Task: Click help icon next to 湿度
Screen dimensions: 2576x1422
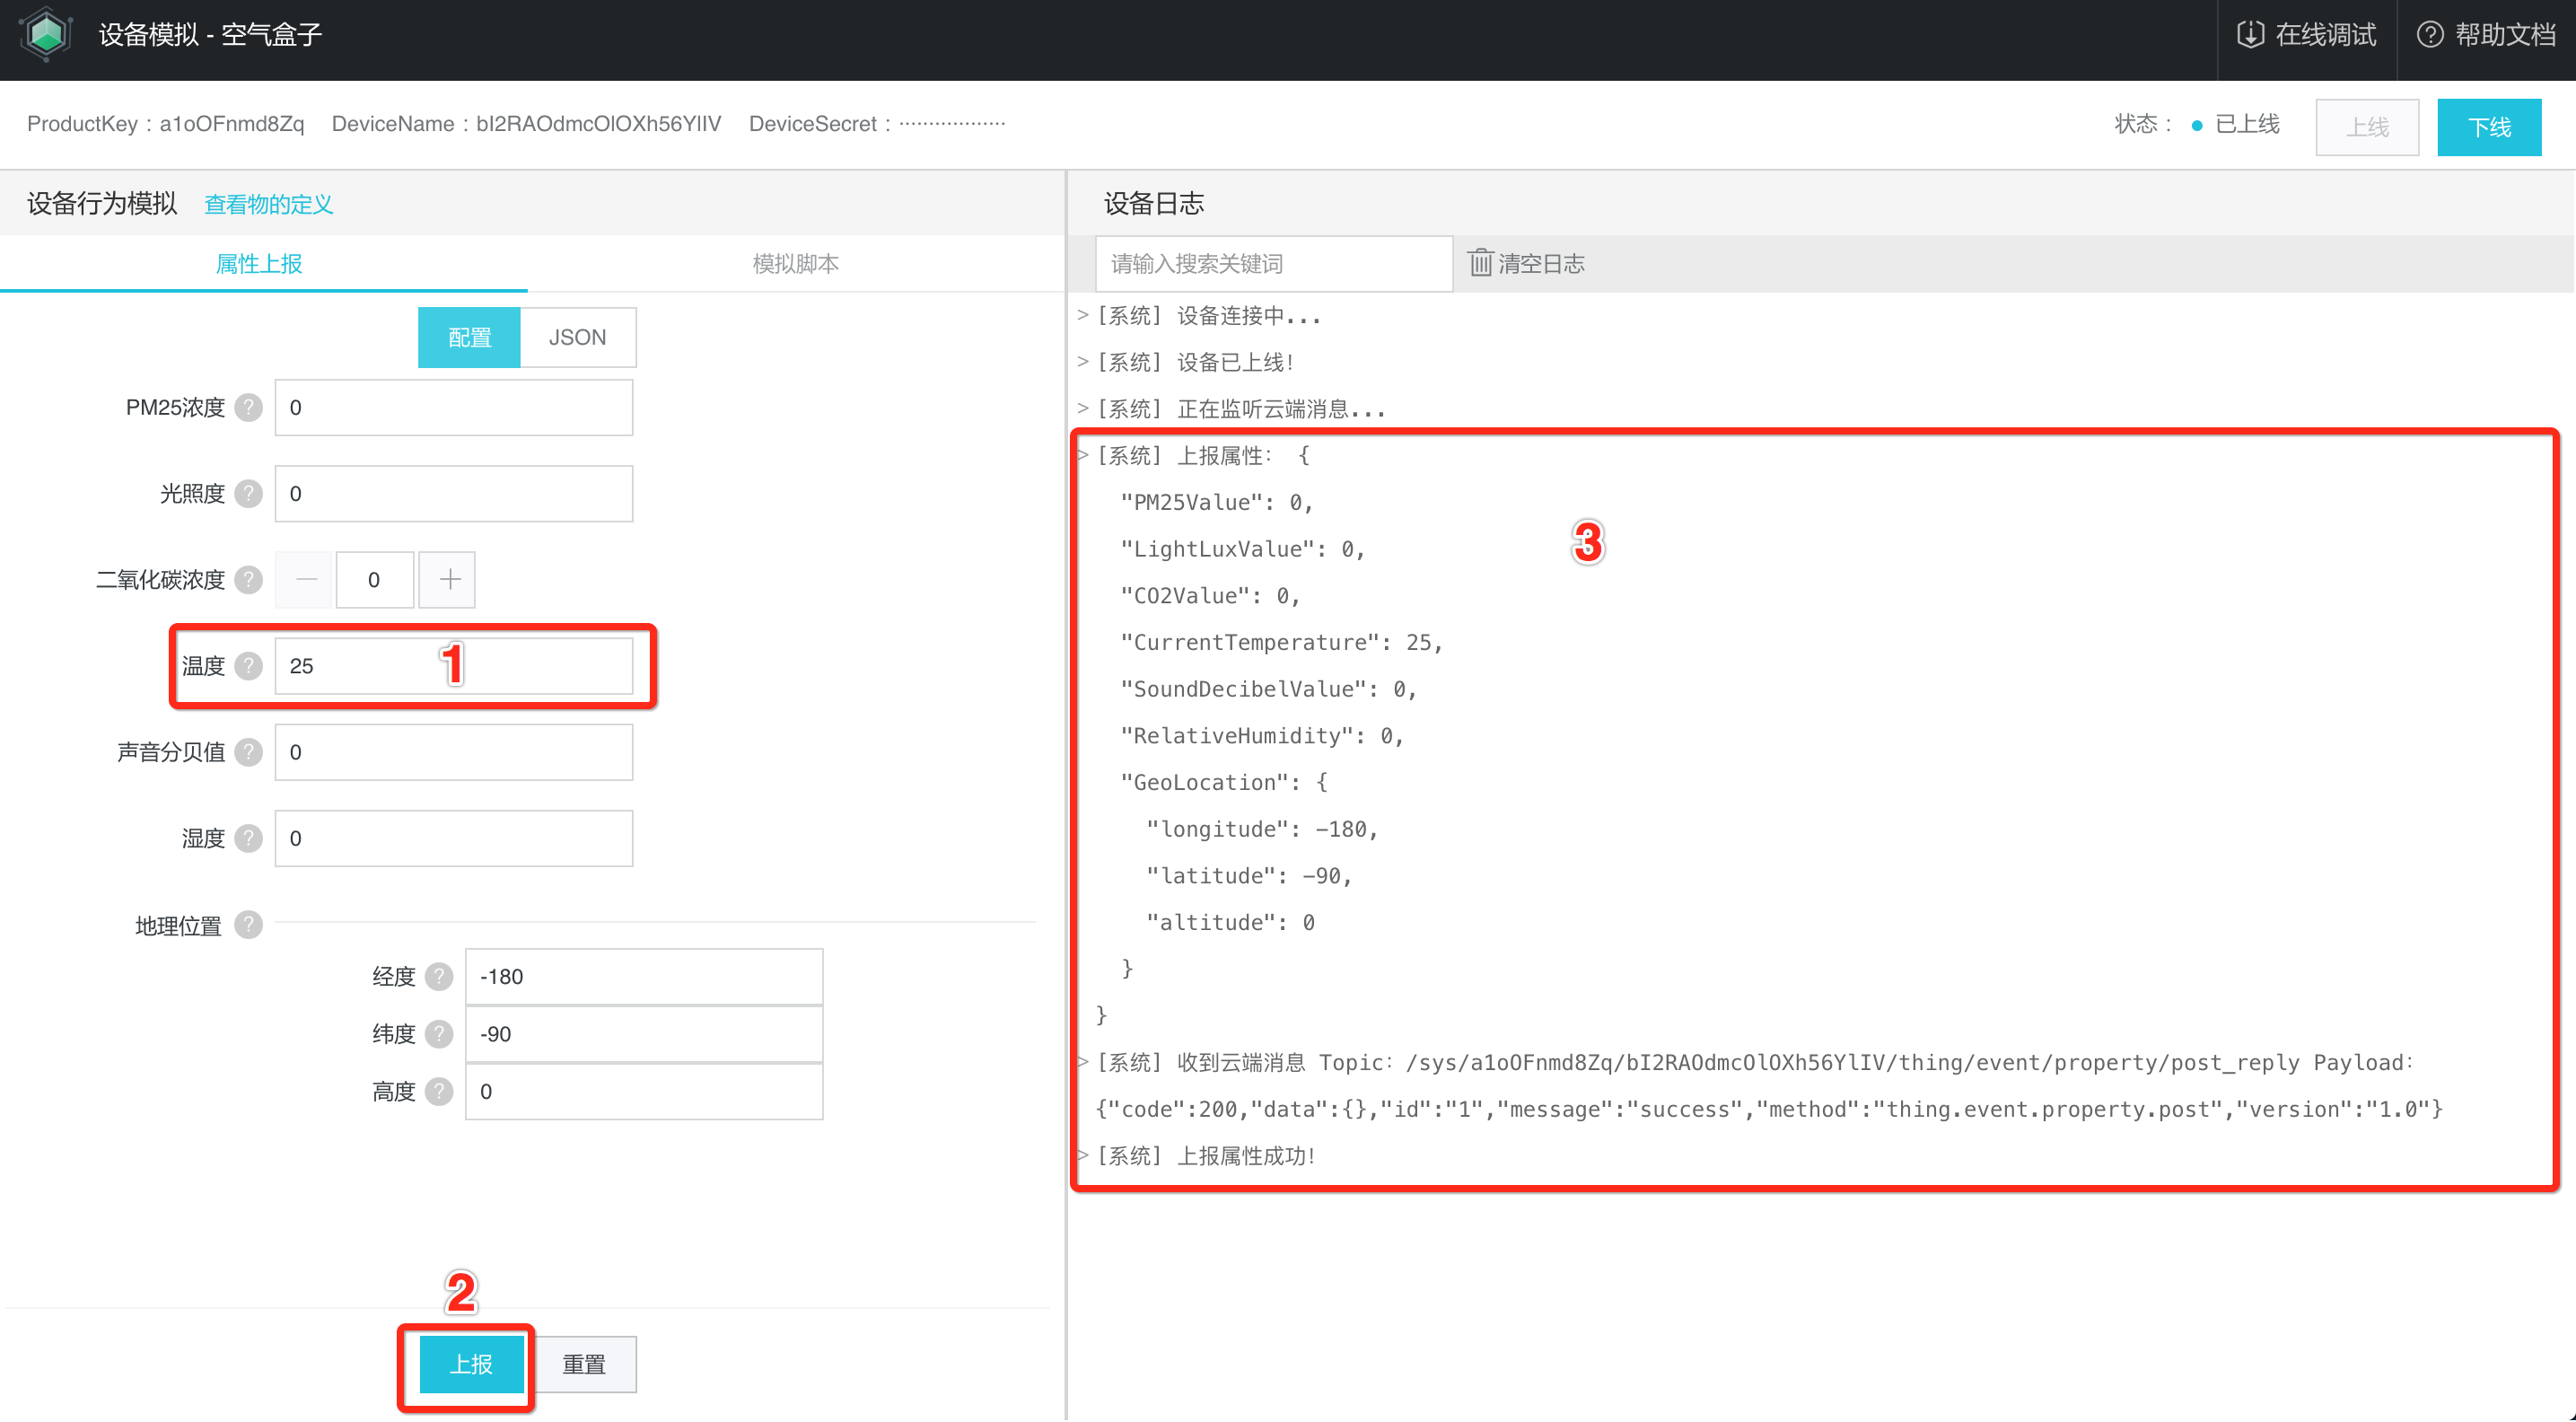Action: [248, 837]
